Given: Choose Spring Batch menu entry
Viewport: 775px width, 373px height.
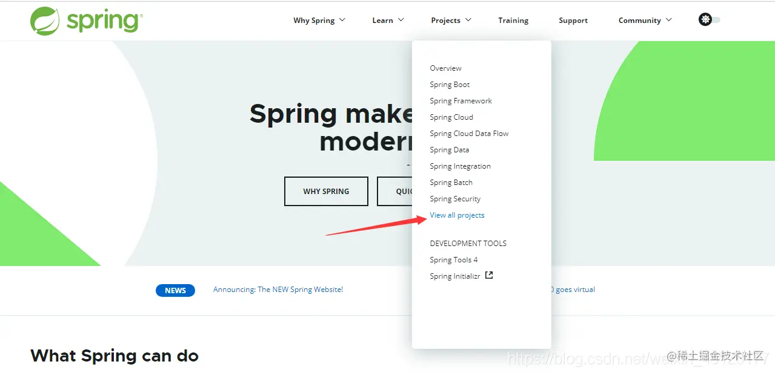Looking at the screenshot, I should (x=451, y=183).
